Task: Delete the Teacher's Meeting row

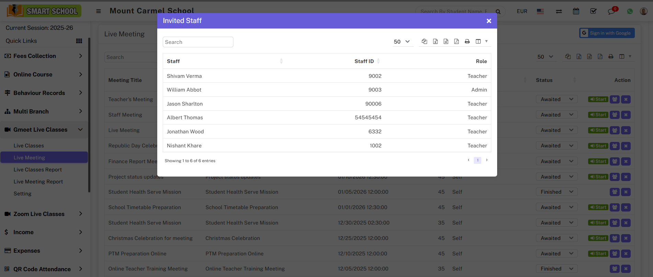Action: (x=626, y=99)
